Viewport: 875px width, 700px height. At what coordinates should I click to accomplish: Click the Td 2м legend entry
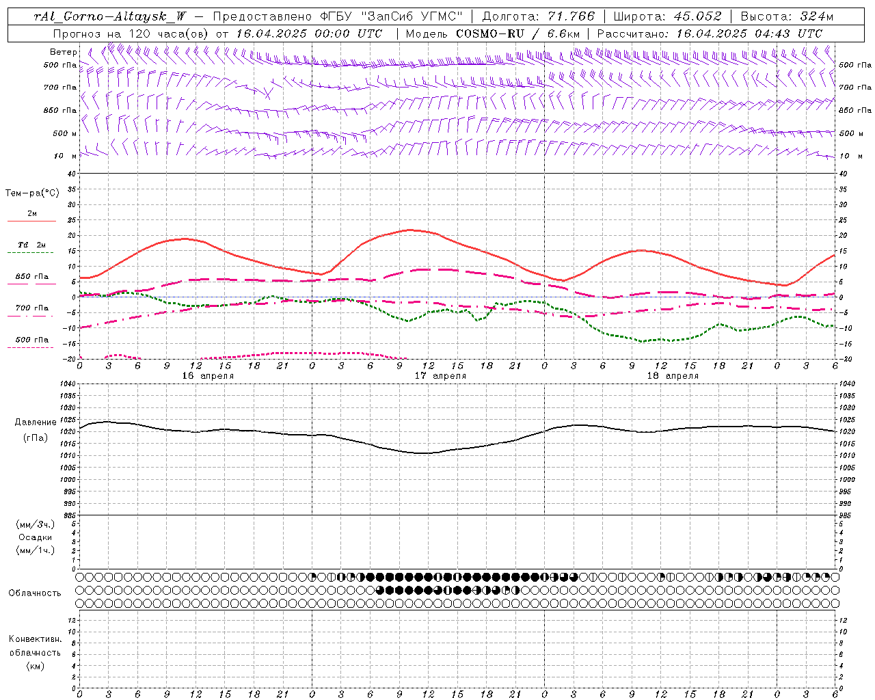pos(31,245)
